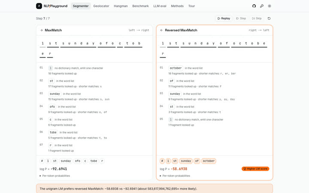
Task: Click the NLP/Playground logo icon
Action: tap(39, 6)
